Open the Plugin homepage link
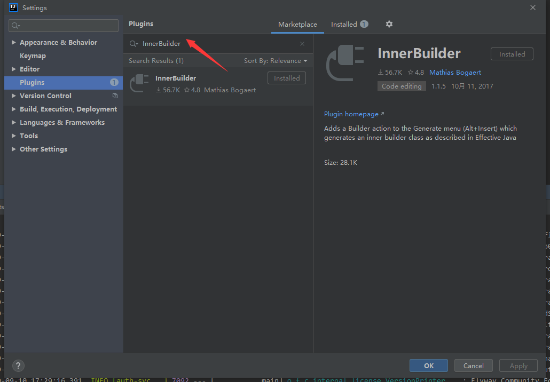 [354, 114]
